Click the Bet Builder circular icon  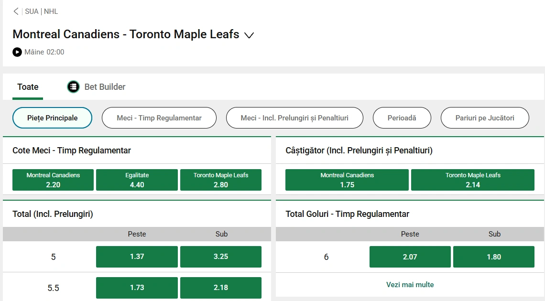[73, 87]
